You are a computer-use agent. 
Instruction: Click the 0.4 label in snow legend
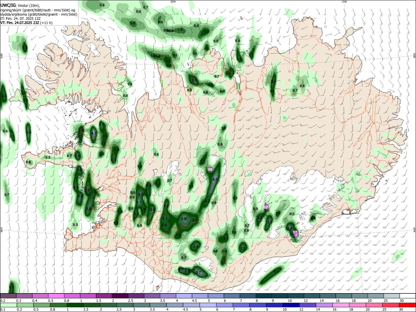tap(34, 301)
